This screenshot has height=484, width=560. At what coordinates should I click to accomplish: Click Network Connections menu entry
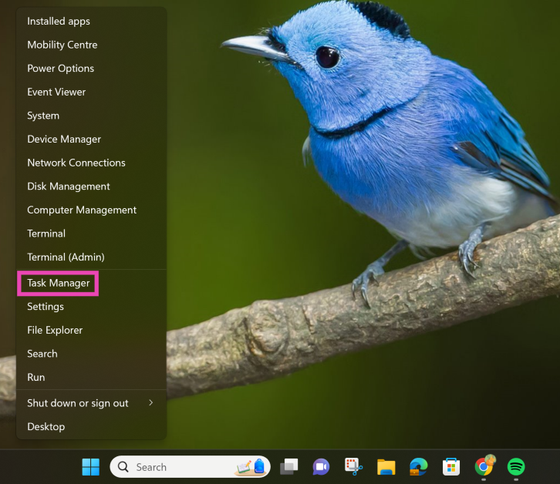(x=76, y=163)
